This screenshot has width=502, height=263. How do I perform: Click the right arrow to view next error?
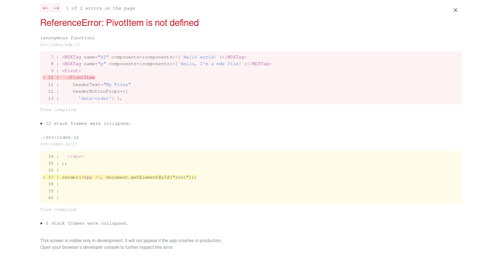coord(56,8)
